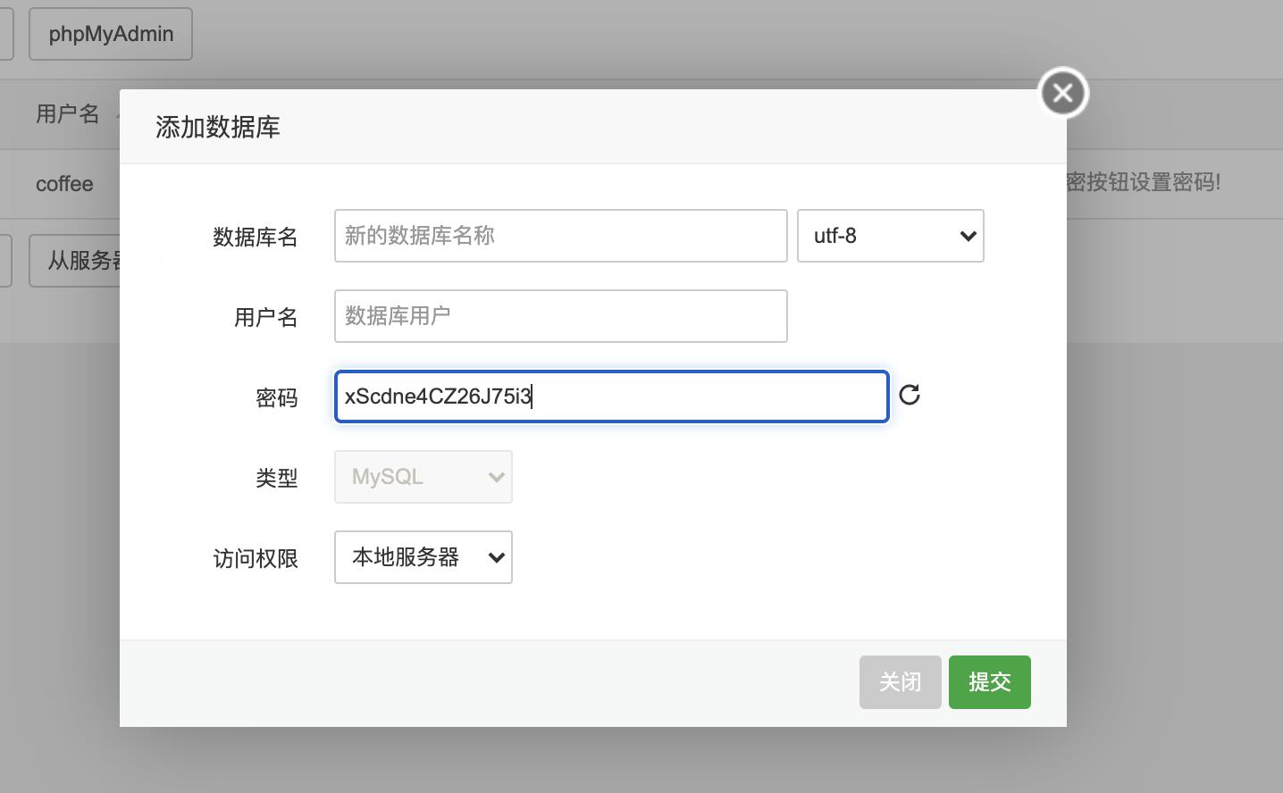Open the MySQL type dropdown
This screenshot has height=793, width=1283.
click(423, 477)
